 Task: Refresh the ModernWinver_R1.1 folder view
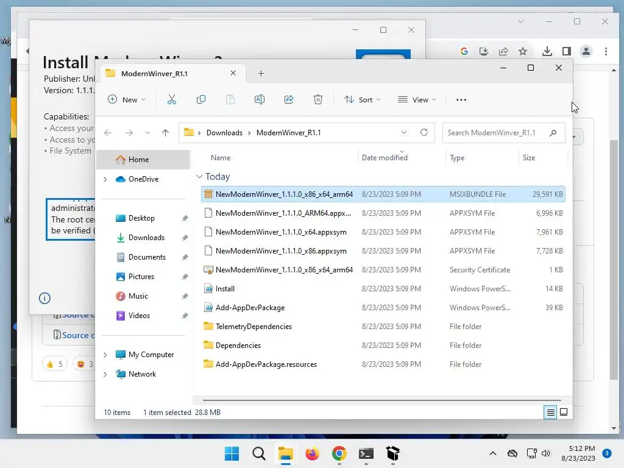424,132
